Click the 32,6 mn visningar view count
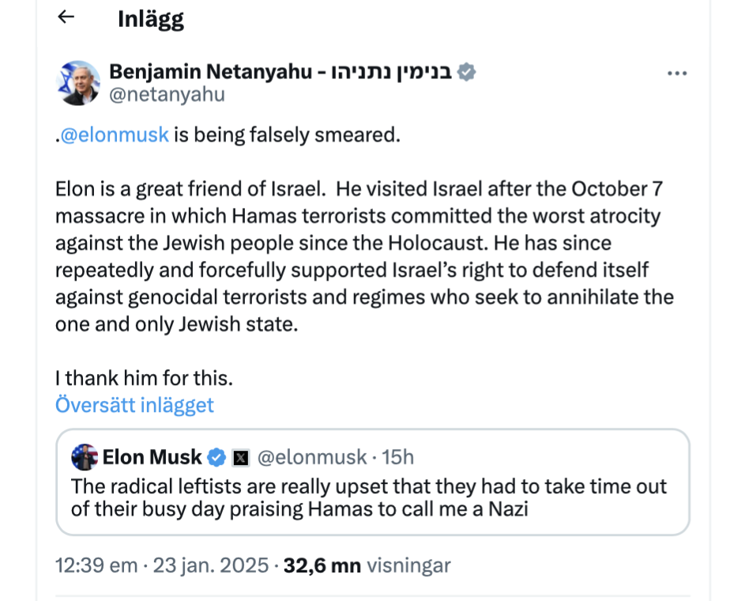The height and width of the screenshot is (601, 730). 367,565
